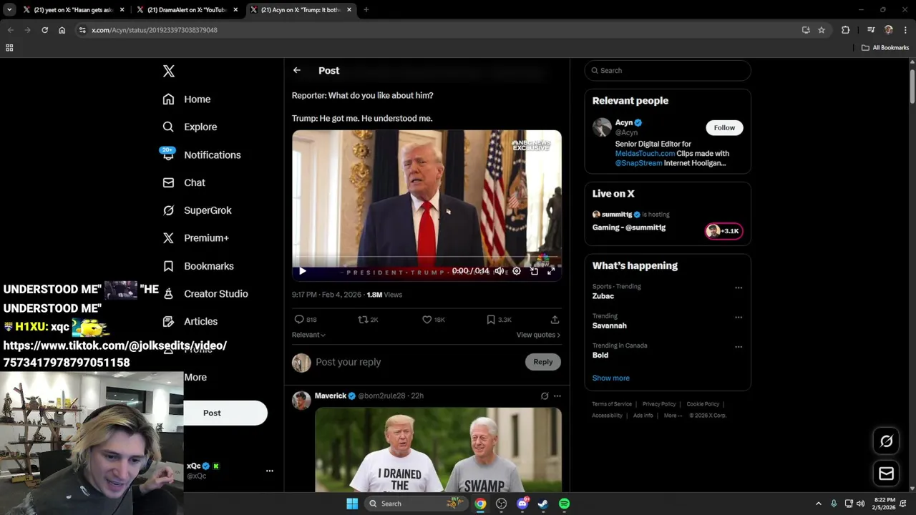Open the Trump and Clinton image
Image resolution: width=916 pixels, height=515 pixels.
point(438,449)
